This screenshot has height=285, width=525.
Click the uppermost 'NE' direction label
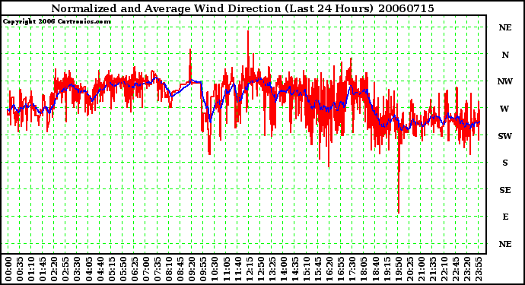tap(505, 27)
